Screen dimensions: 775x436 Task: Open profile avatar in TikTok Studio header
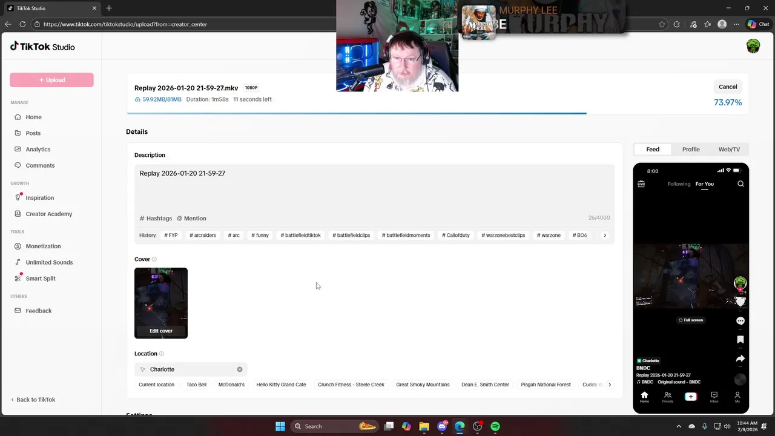pos(753,46)
